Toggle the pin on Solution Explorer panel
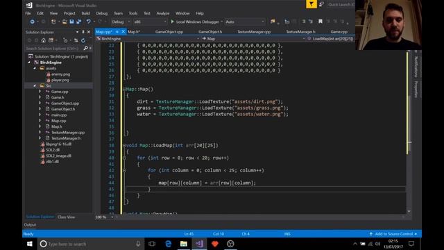 pos(83,32)
